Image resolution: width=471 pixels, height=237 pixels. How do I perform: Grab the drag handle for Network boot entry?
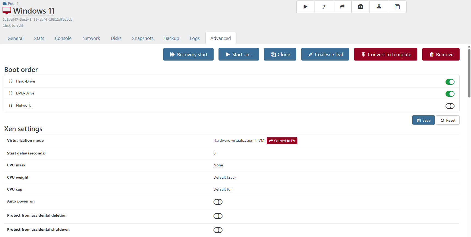pyautogui.click(x=11, y=105)
